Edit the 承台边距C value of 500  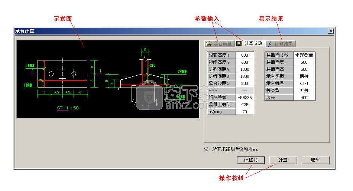click(x=244, y=83)
